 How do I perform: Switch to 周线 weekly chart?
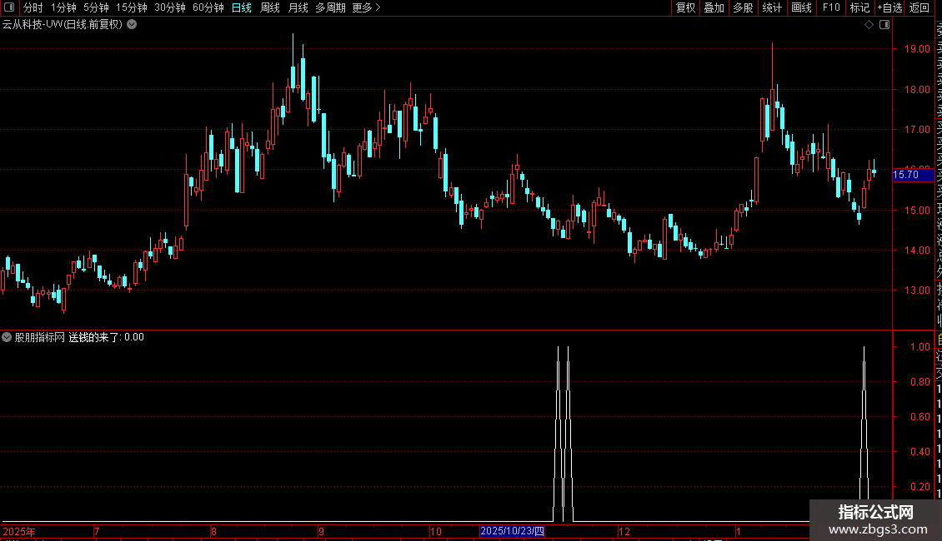[270, 7]
